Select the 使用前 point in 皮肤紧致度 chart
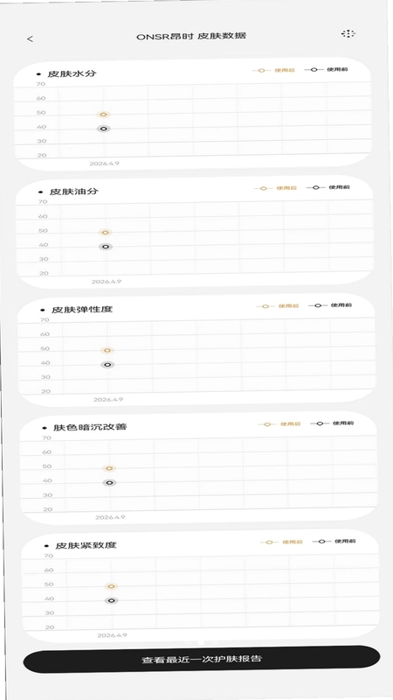393x700 pixels. point(112,600)
